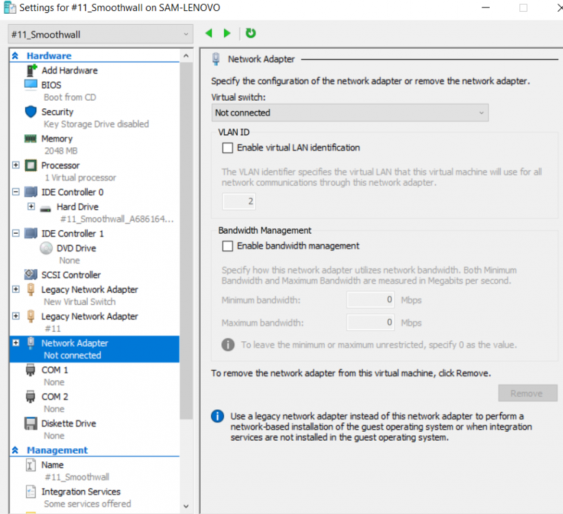
Task: Click the Maximum bandwidth input field
Action: click(371, 322)
